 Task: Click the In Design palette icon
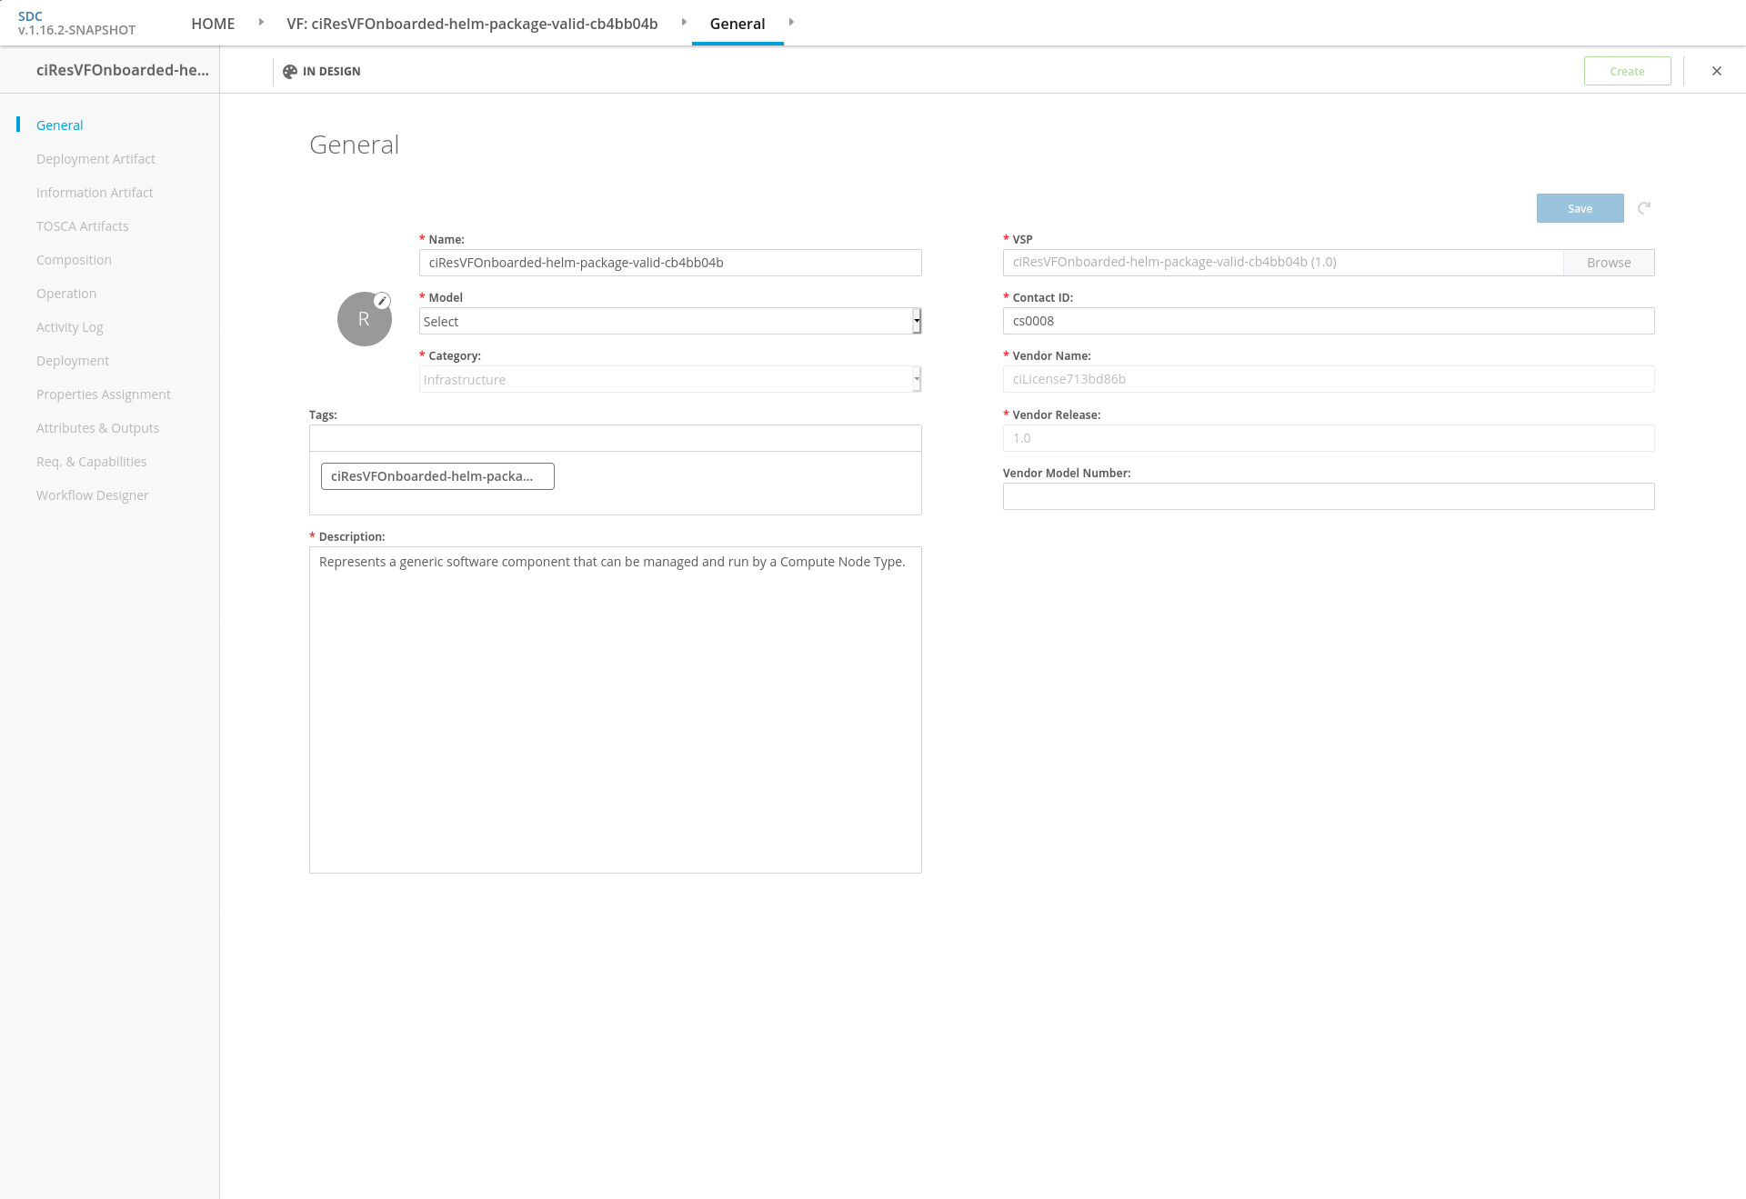tap(290, 72)
